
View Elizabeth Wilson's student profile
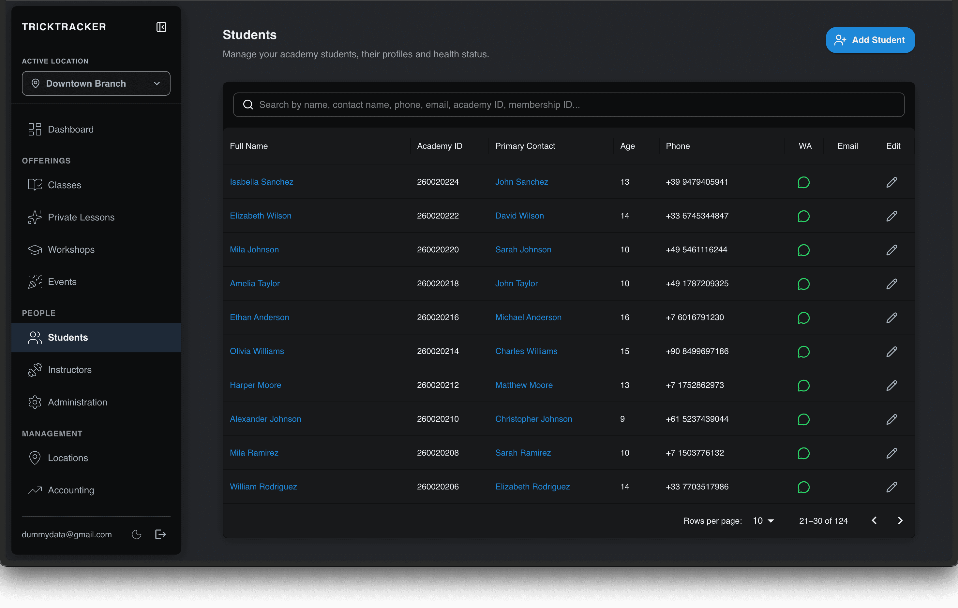click(261, 216)
